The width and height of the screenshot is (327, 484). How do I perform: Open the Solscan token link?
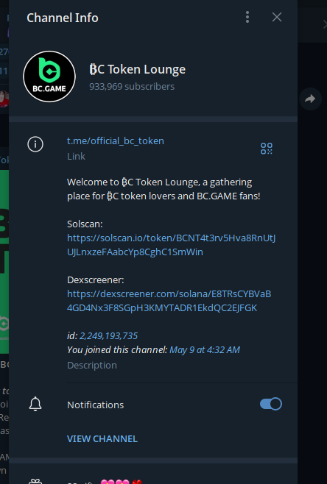171,245
